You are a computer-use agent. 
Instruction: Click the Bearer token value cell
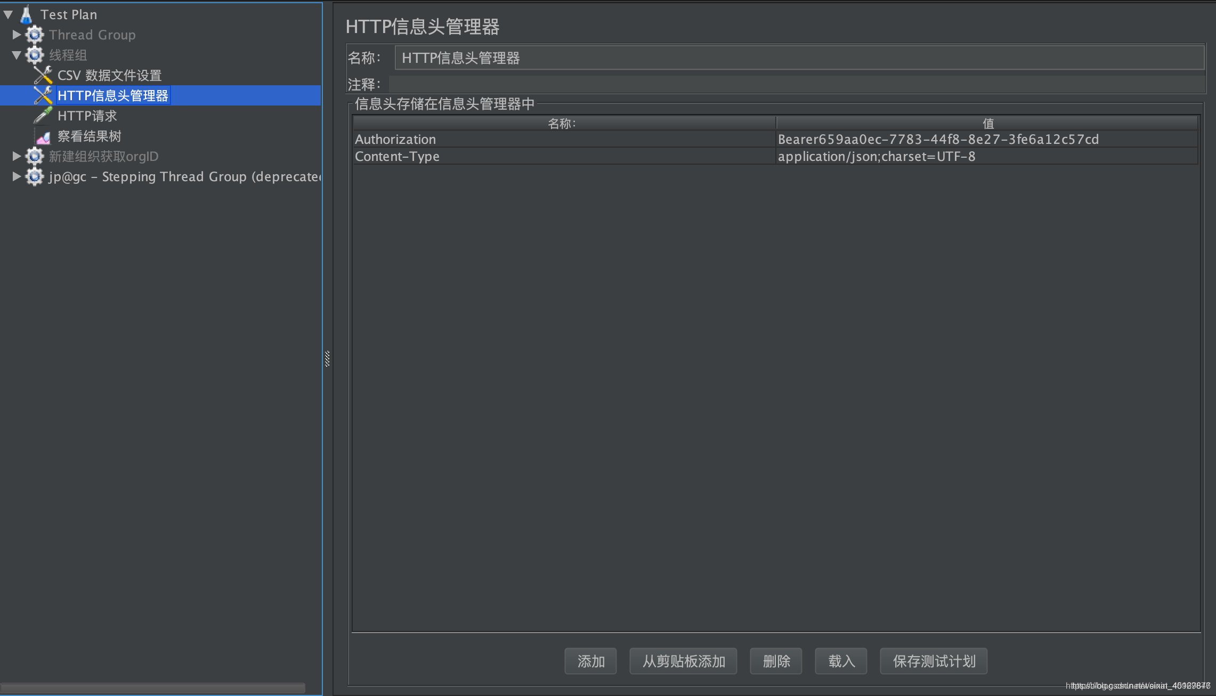click(x=987, y=139)
